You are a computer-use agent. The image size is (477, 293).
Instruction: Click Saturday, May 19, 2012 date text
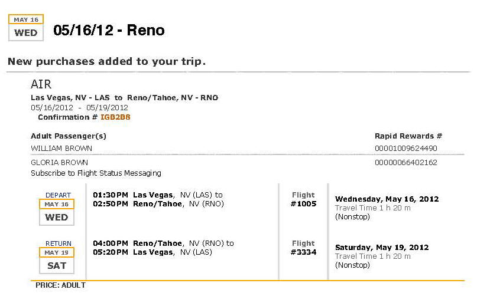pyautogui.click(x=382, y=247)
